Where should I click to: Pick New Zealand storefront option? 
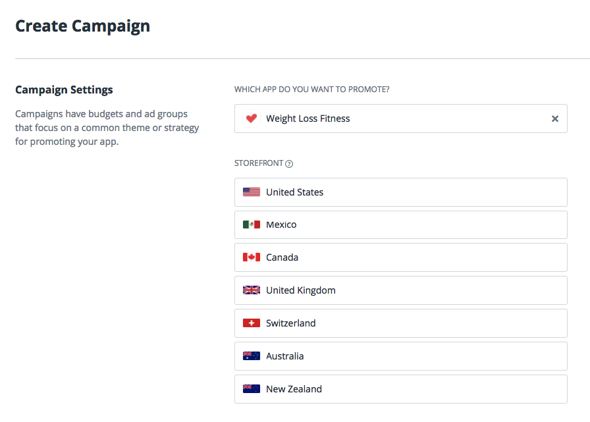[x=400, y=389]
